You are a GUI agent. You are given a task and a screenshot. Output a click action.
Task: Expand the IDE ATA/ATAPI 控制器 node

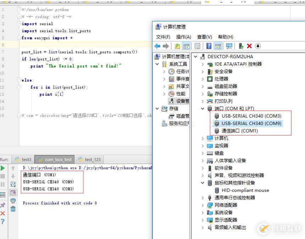pos(201,64)
